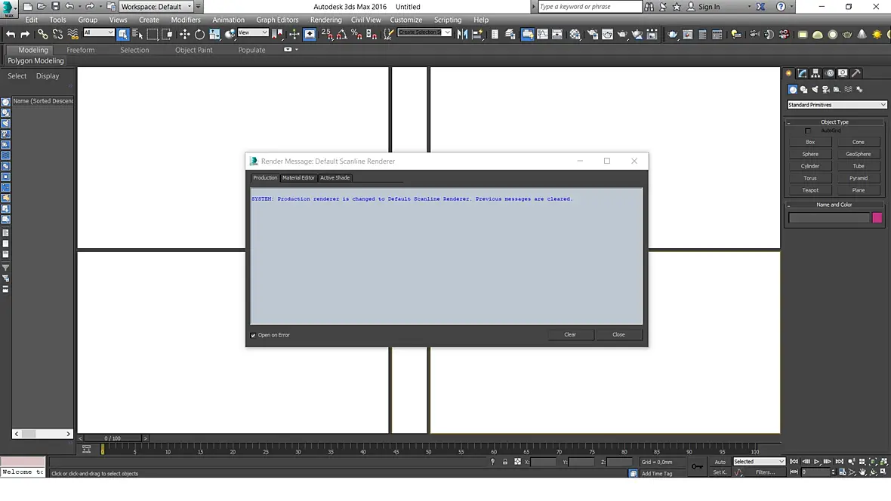
Task: Click the keyword search input field
Action: click(x=589, y=7)
